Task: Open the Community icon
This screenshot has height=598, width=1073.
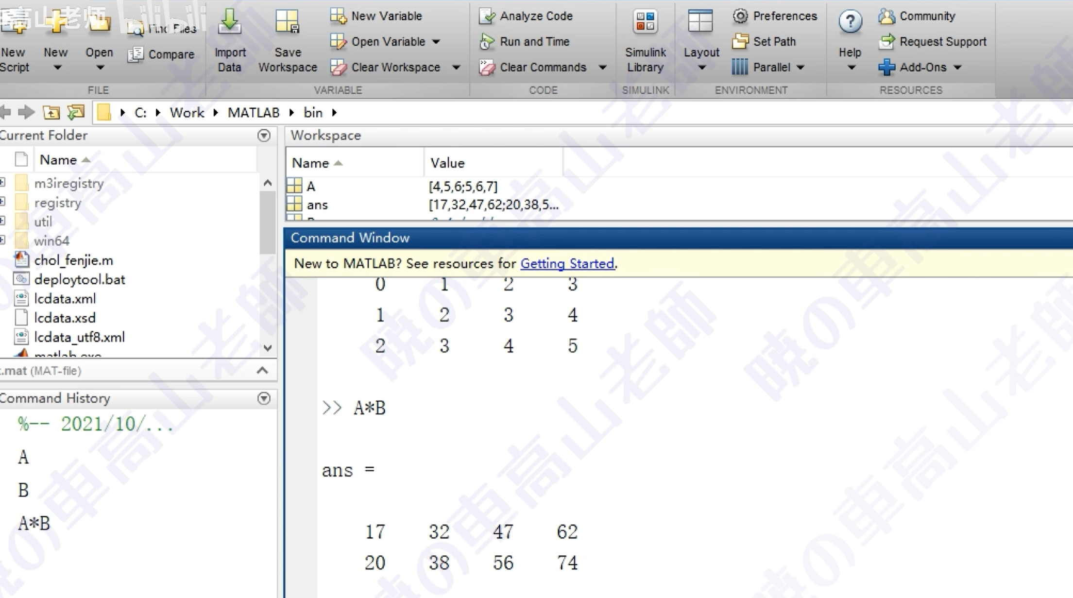Action: click(886, 16)
